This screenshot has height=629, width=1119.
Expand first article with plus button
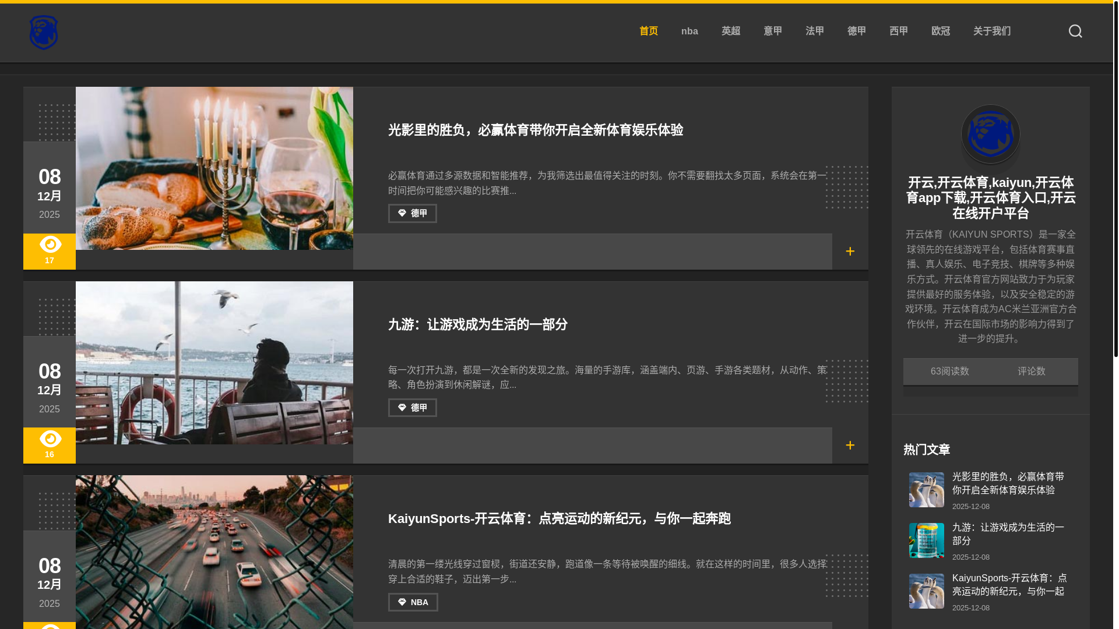[x=850, y=252]
